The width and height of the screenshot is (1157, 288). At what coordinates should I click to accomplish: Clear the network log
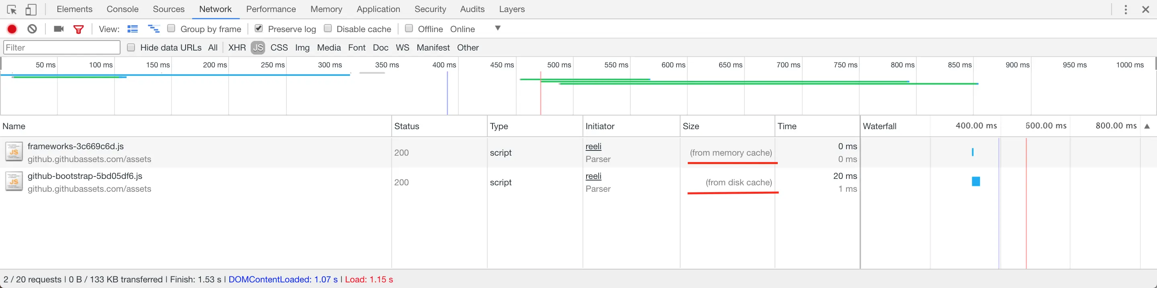click(32, 29)
